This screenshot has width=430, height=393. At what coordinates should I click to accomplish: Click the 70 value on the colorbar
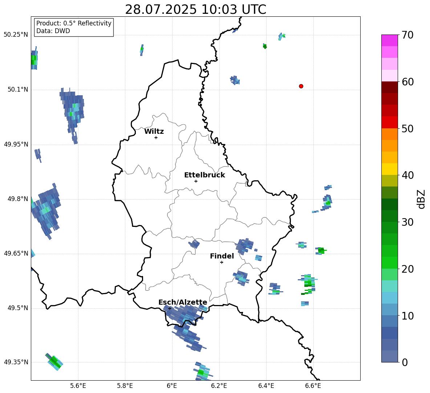click(x=407, y=35)
